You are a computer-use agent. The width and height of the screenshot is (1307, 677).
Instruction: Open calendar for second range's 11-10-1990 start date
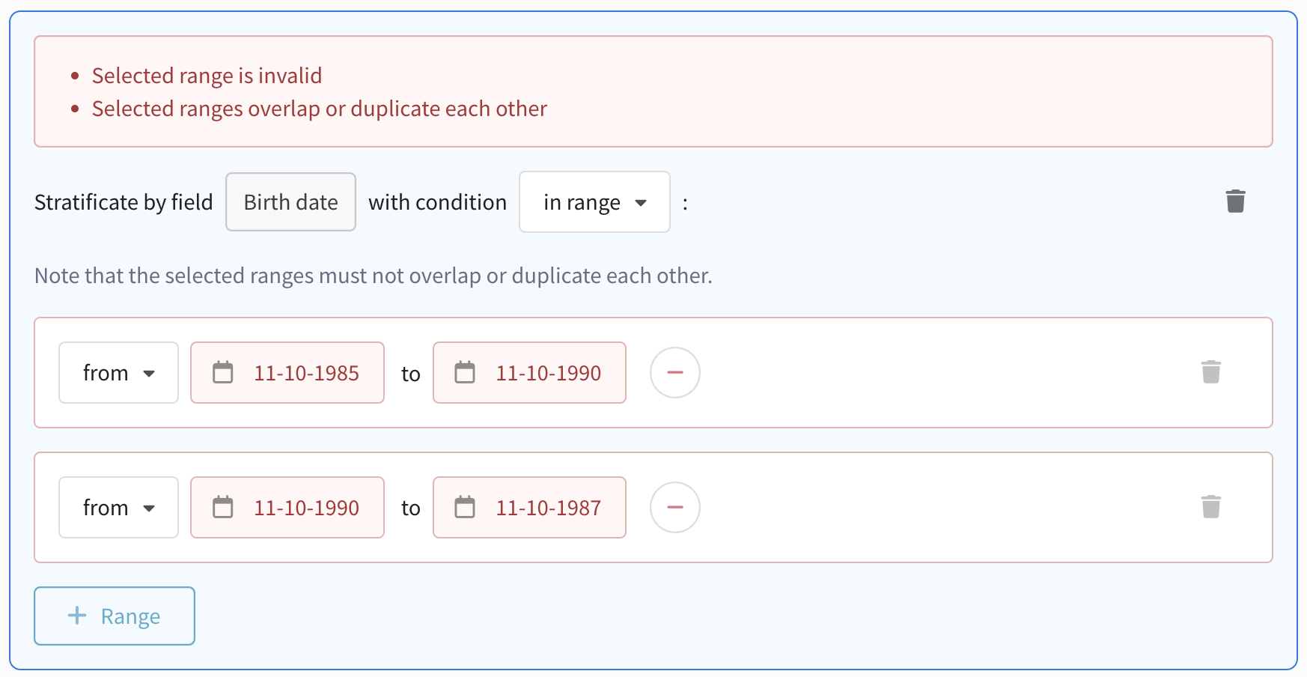click(x=223, y=507)
